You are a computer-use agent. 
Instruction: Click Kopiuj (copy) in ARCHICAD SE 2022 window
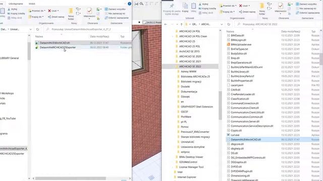(x=185, y=8)
